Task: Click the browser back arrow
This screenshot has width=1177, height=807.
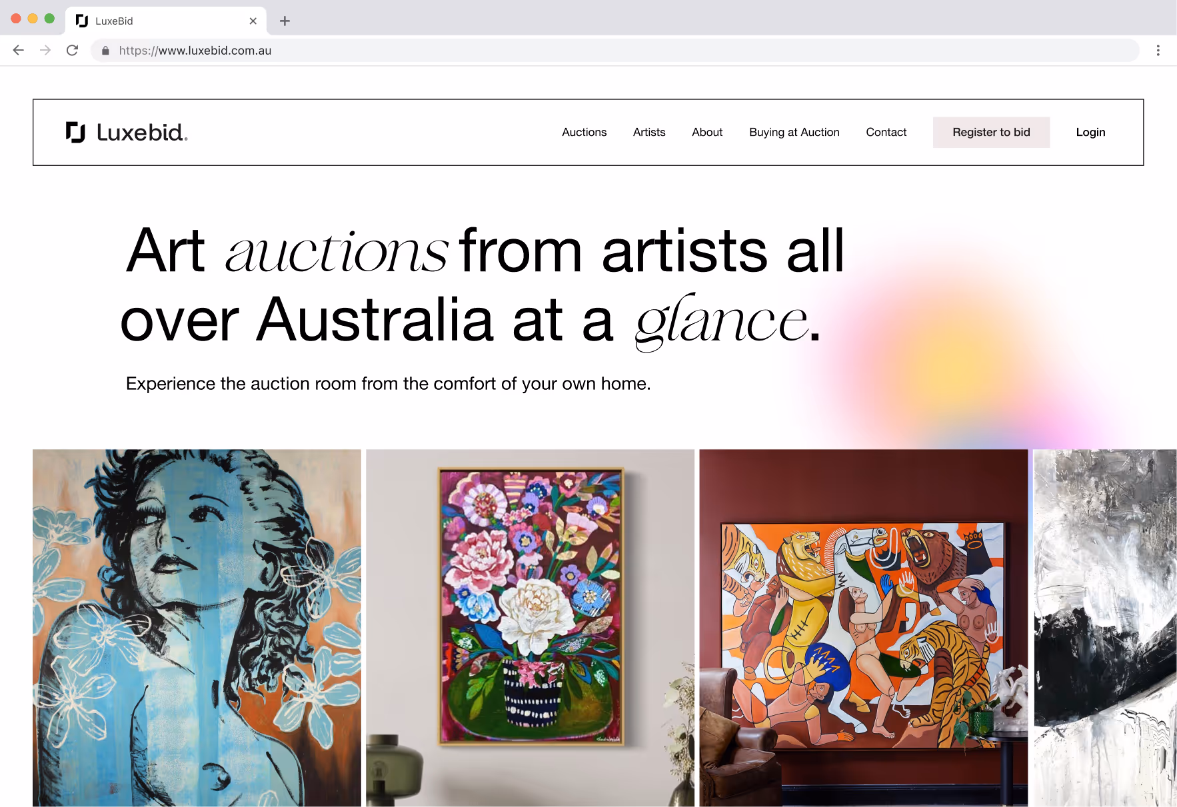Action: pos(19,50)
